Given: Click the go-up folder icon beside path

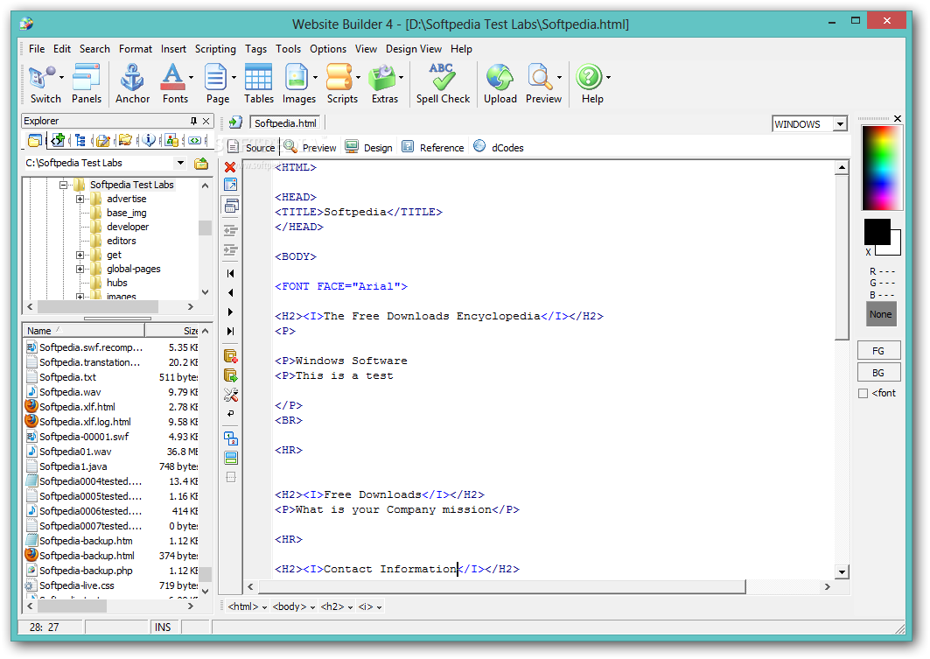Looking at the screenshot, I should click(201, 163).
